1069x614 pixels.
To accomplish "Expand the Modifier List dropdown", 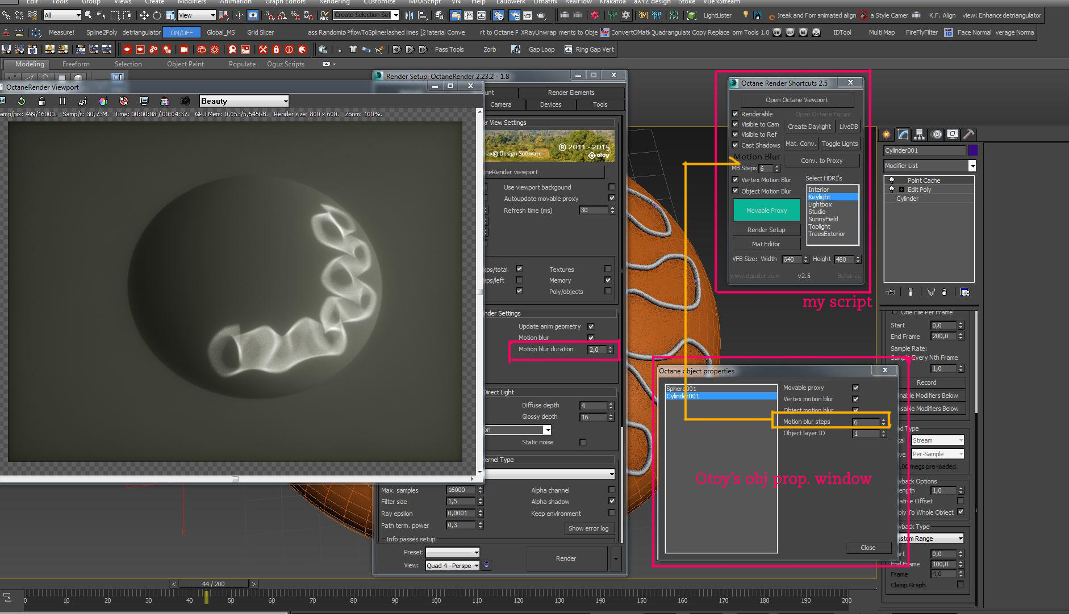I will pyautogui.click(x=972, y=166).
